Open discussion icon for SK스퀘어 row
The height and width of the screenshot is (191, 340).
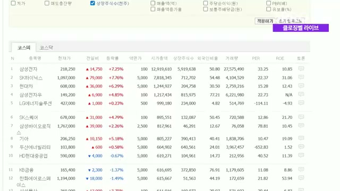[x=301, y=117]
